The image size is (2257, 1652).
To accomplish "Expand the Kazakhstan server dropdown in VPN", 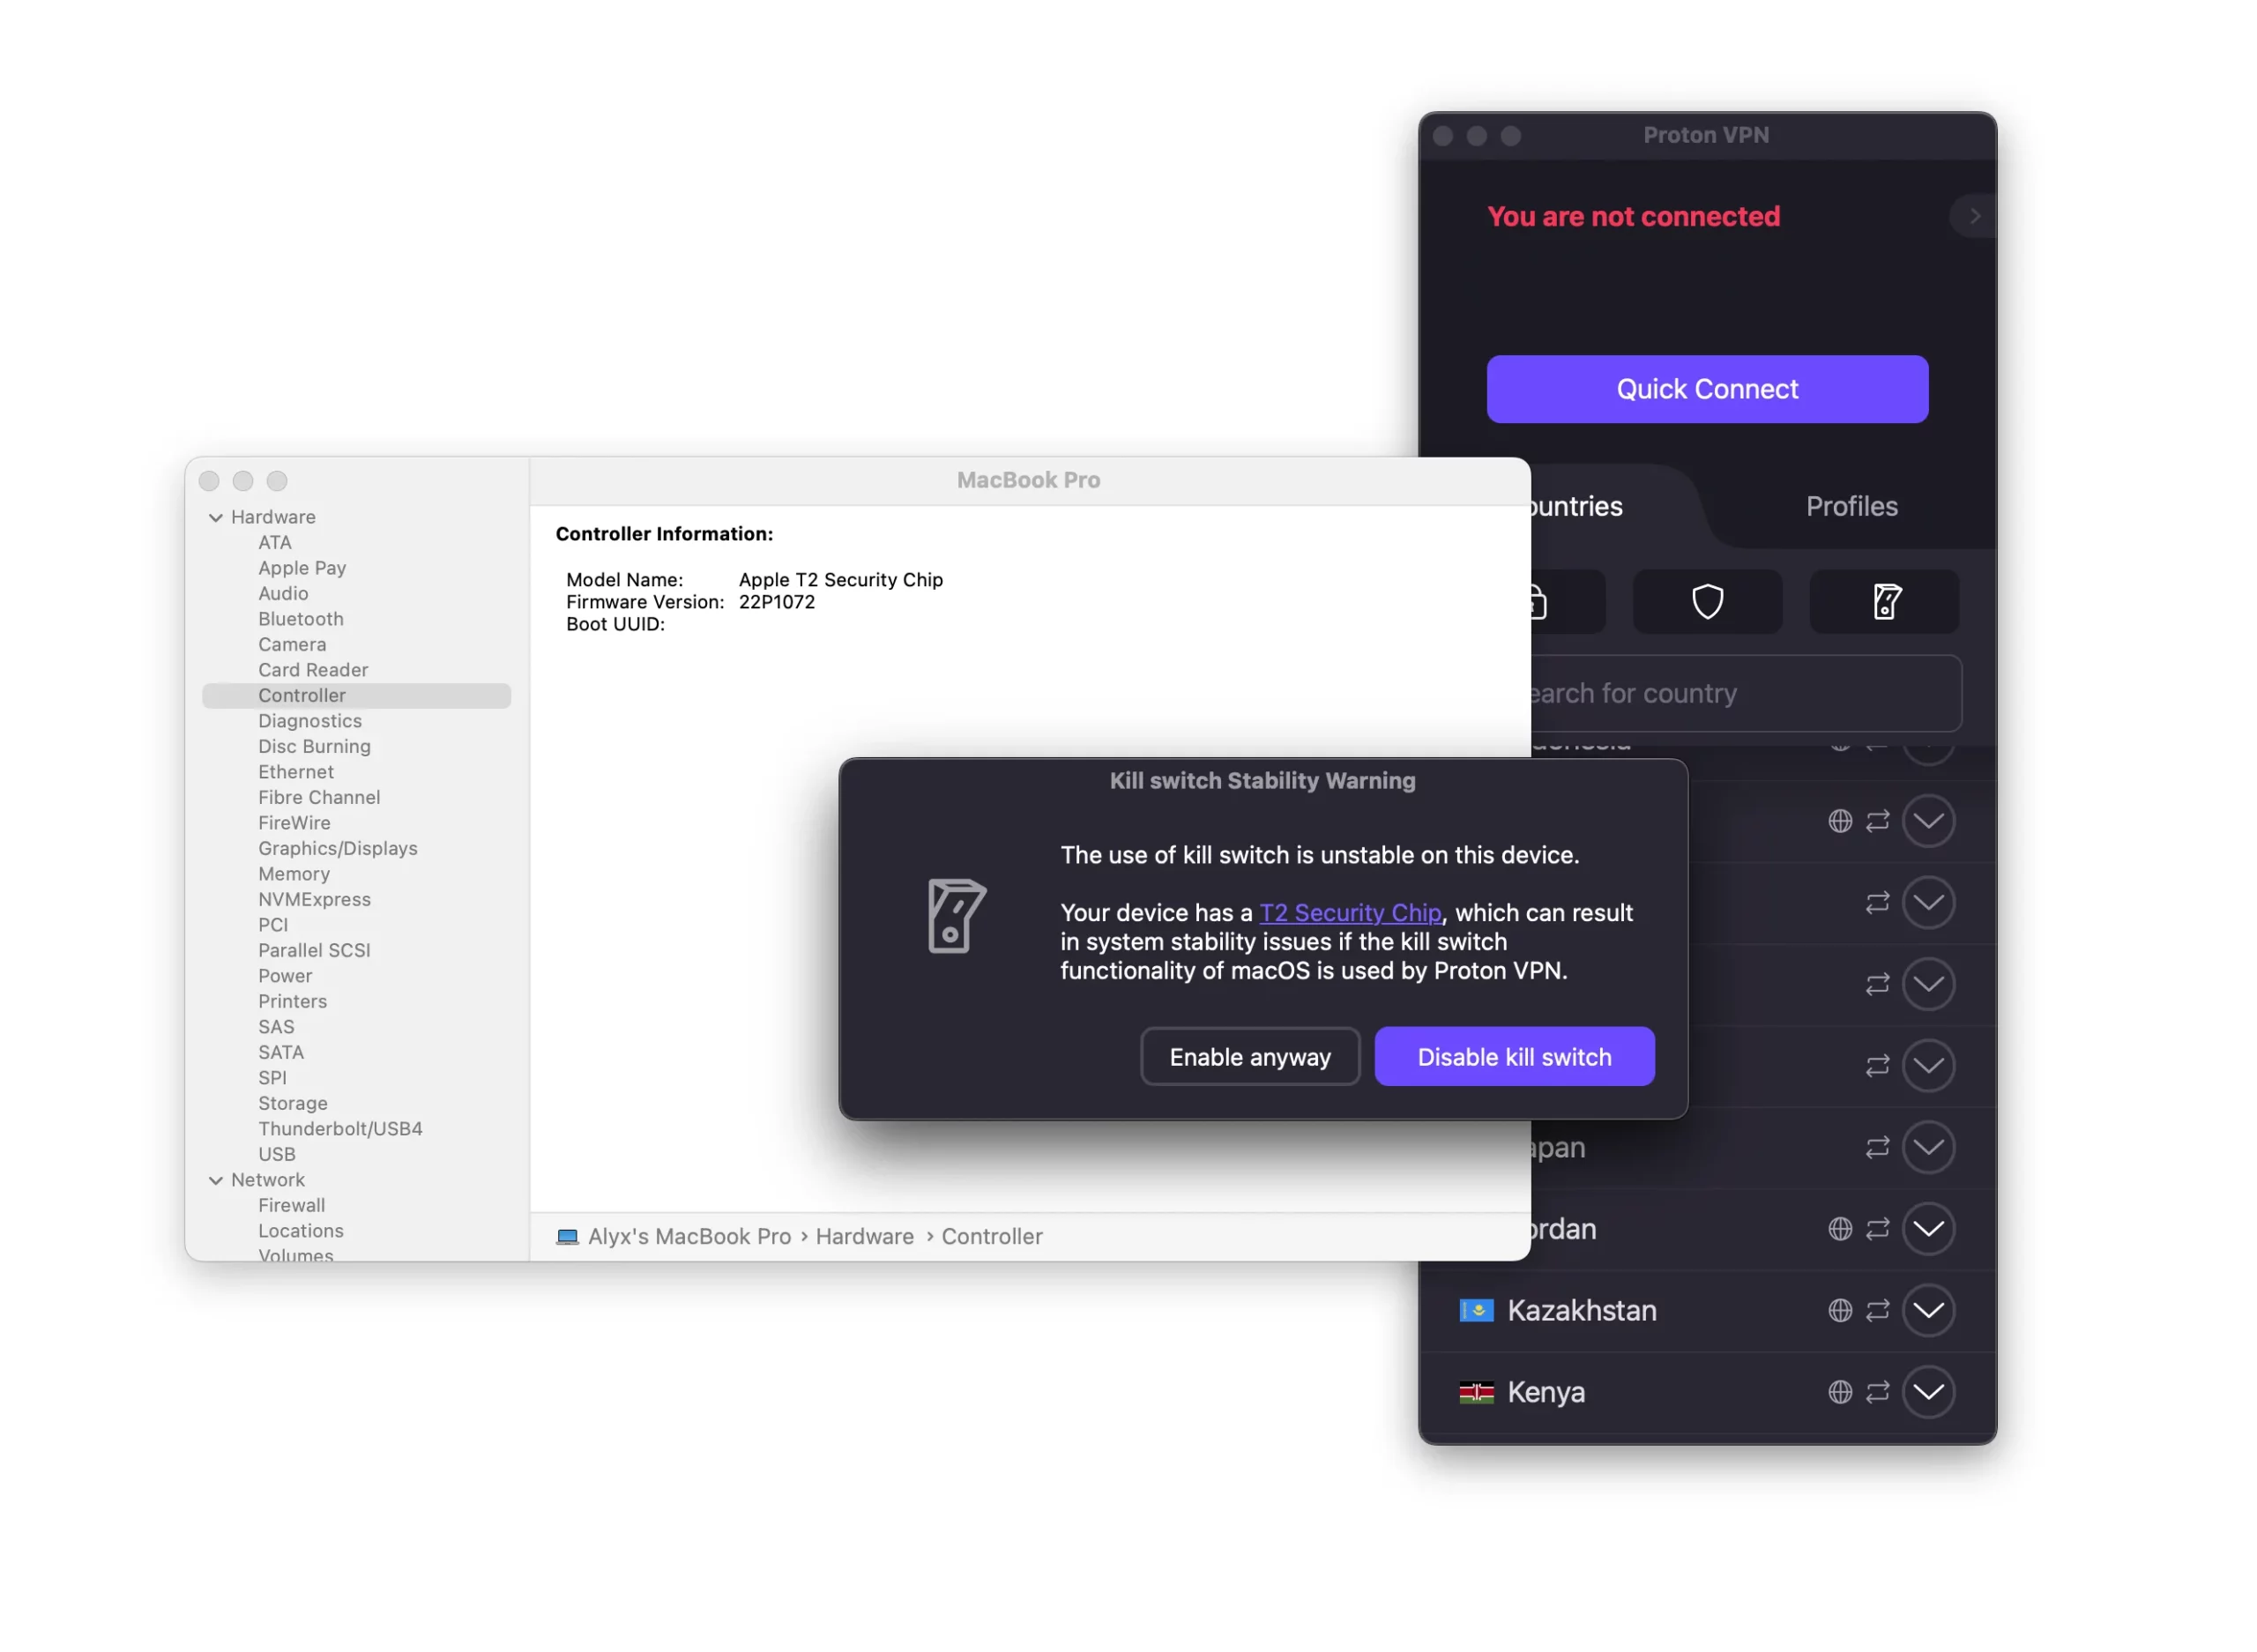I will click(x=1927, y=1310).
